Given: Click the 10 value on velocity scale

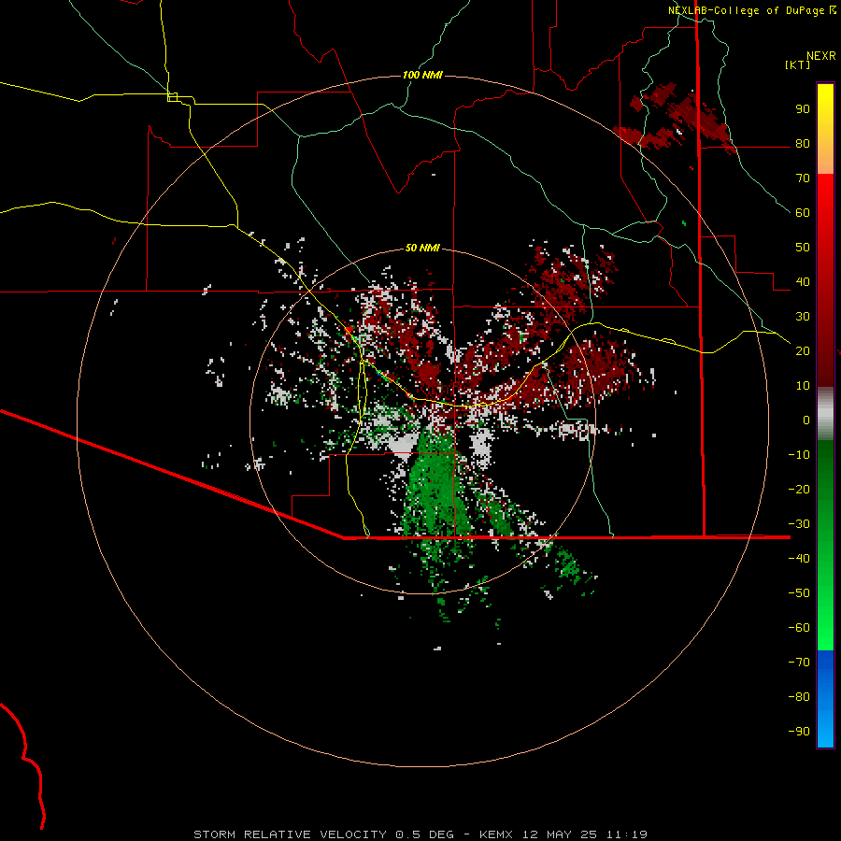Looking at the screenshot, I should [x=803, y=386].
